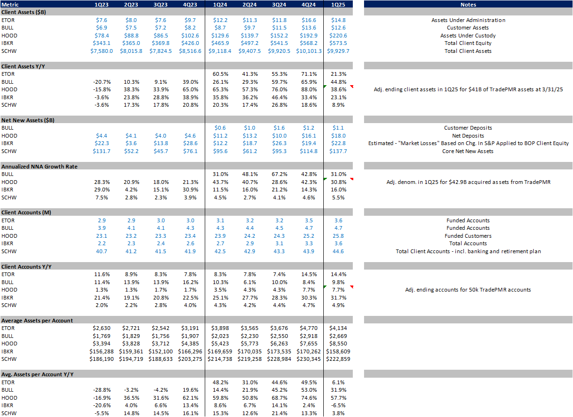Image resolution: width=573 pixels, height=417 pixels.
Task: Click Avg. Assets per Account Y/Y header
Action: click(37, 374)
